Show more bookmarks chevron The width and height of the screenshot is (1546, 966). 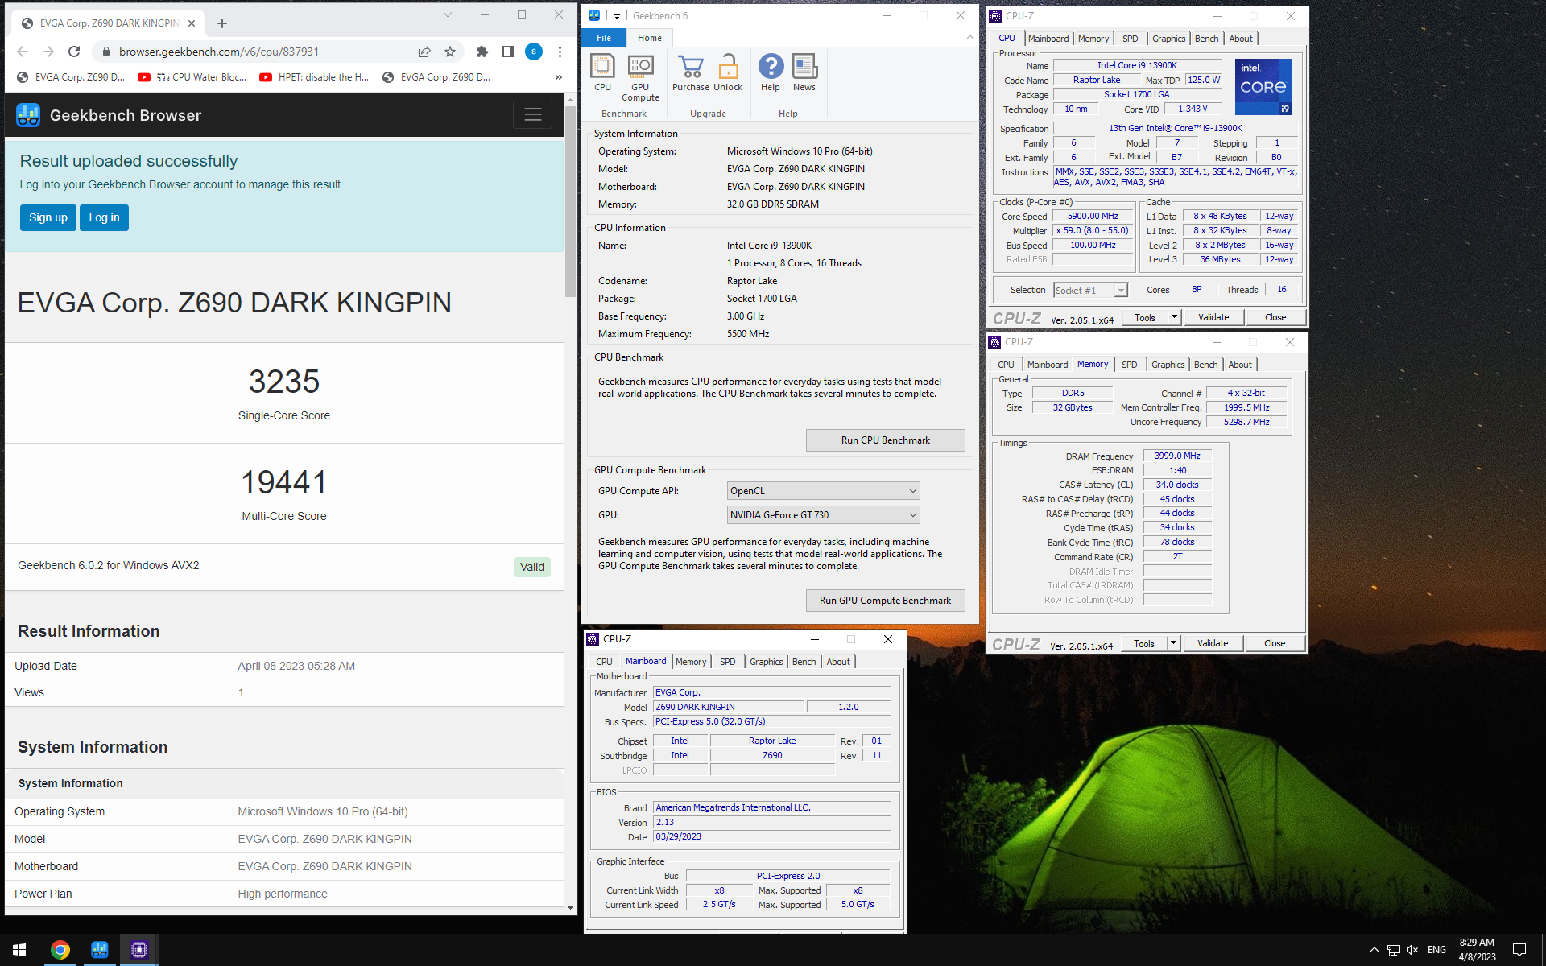559,77
